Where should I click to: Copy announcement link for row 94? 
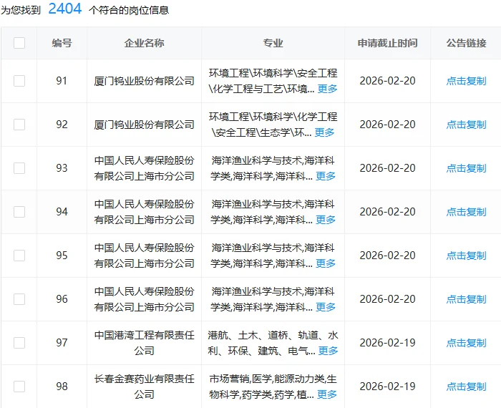466,212
